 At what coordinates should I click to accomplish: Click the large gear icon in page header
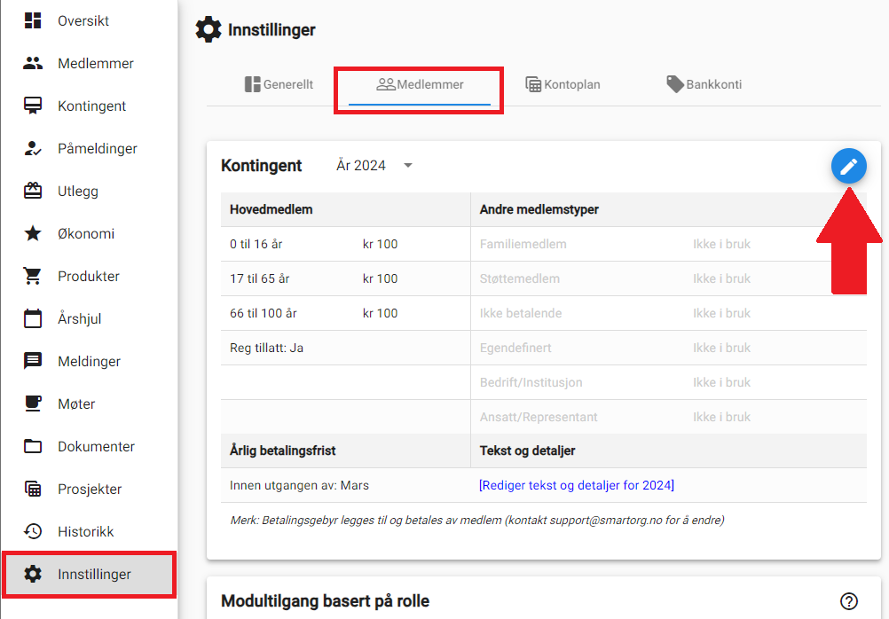(x=208, y=29)
